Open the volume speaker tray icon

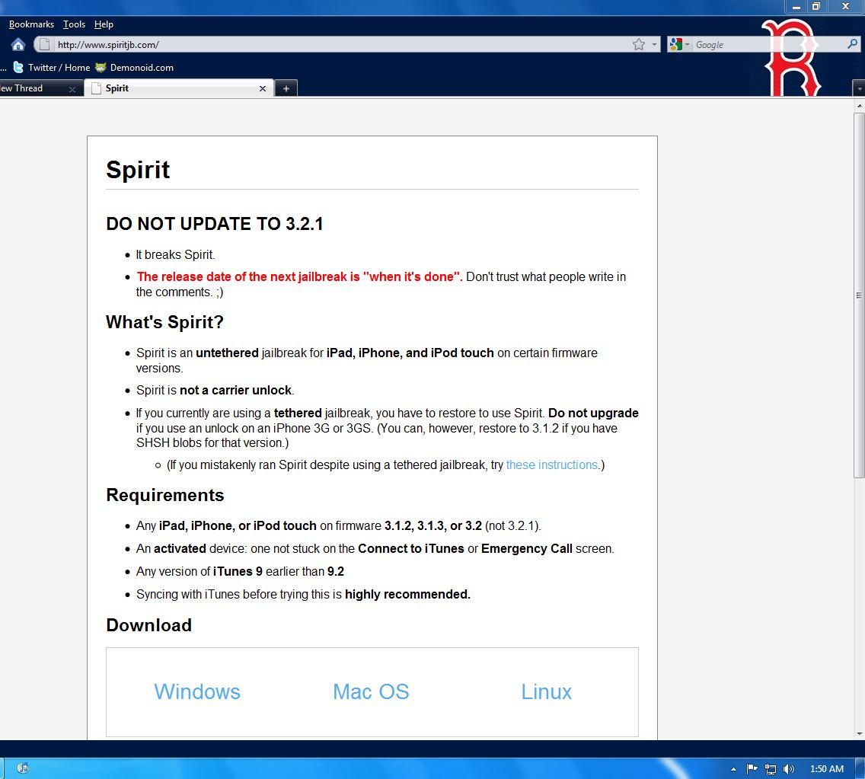[x=789, y=768]
